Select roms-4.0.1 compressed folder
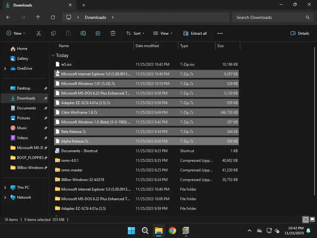 coord(146,161)
